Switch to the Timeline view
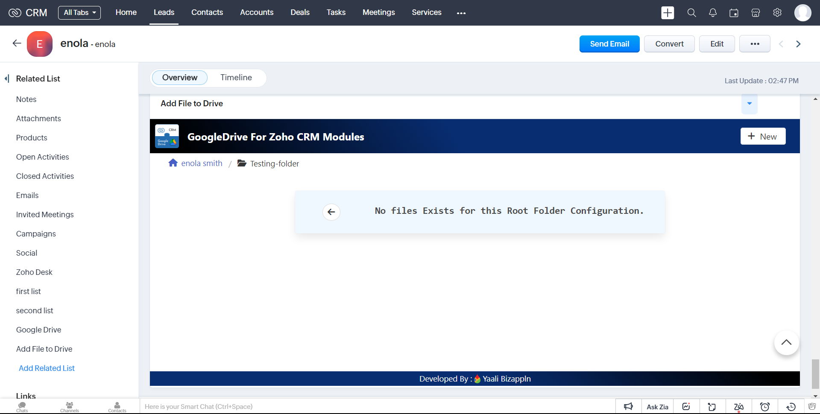 pos(236,78)
